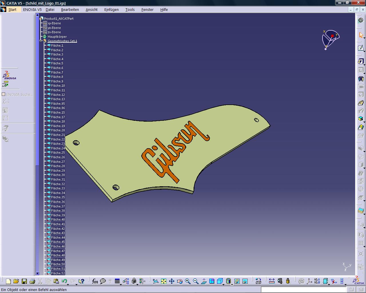
Task: Click the command input field in status bar
Action: pyautogui.click(x=303, y=290)
